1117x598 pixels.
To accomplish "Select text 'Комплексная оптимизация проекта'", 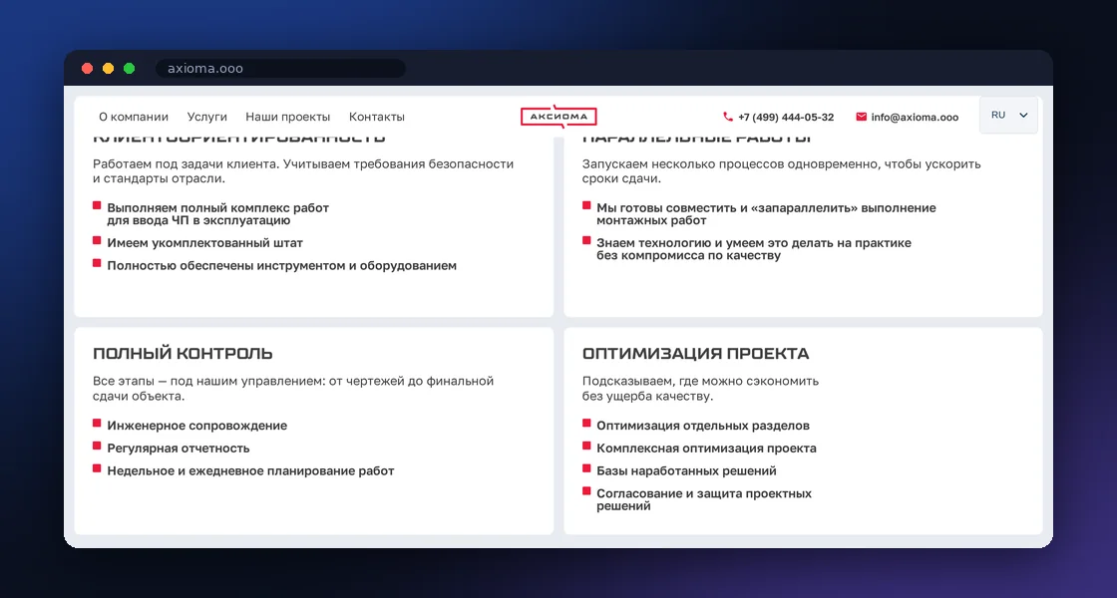I will coord(707,448).
